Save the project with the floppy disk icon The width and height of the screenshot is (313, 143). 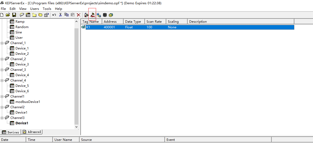click(x=14, y=15)
